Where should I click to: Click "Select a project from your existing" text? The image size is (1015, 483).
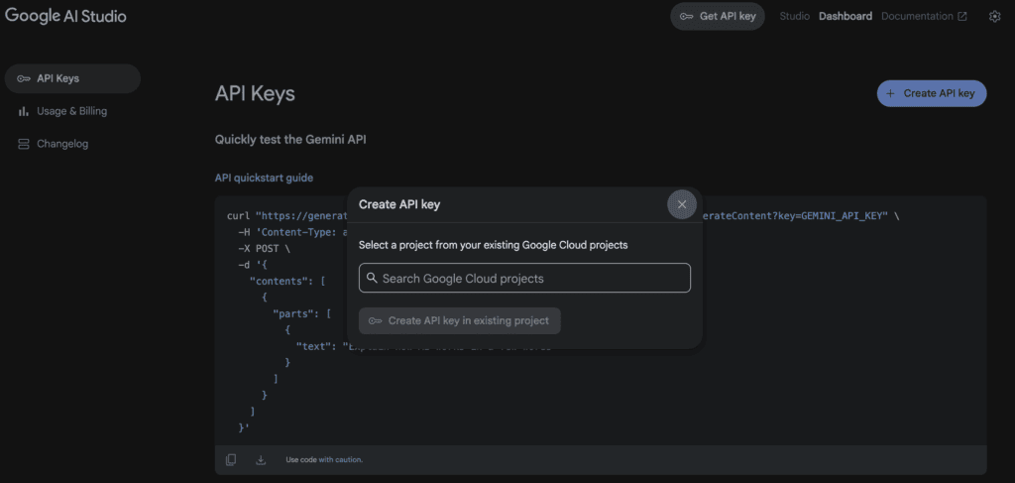coord(439,245)
